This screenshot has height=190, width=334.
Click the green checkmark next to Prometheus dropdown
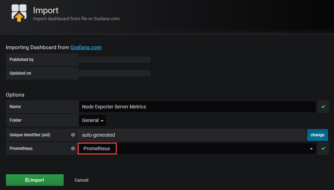point(323,149)
